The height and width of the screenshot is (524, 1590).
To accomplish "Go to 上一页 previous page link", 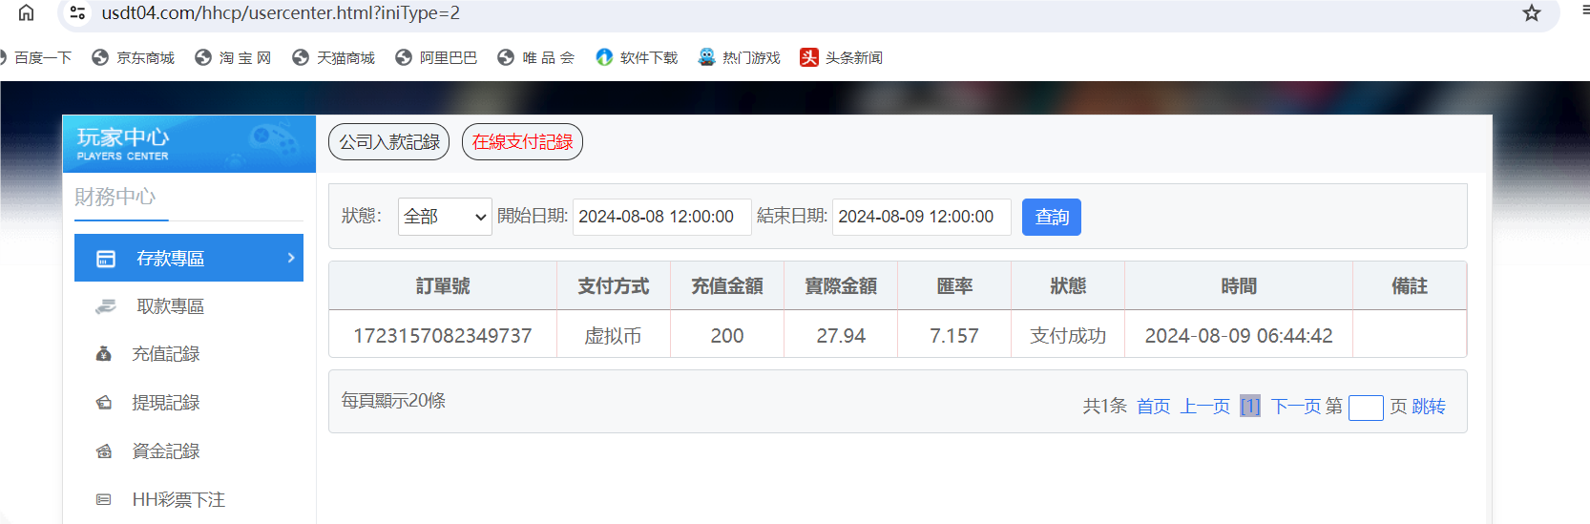I will click(1205, 407).
